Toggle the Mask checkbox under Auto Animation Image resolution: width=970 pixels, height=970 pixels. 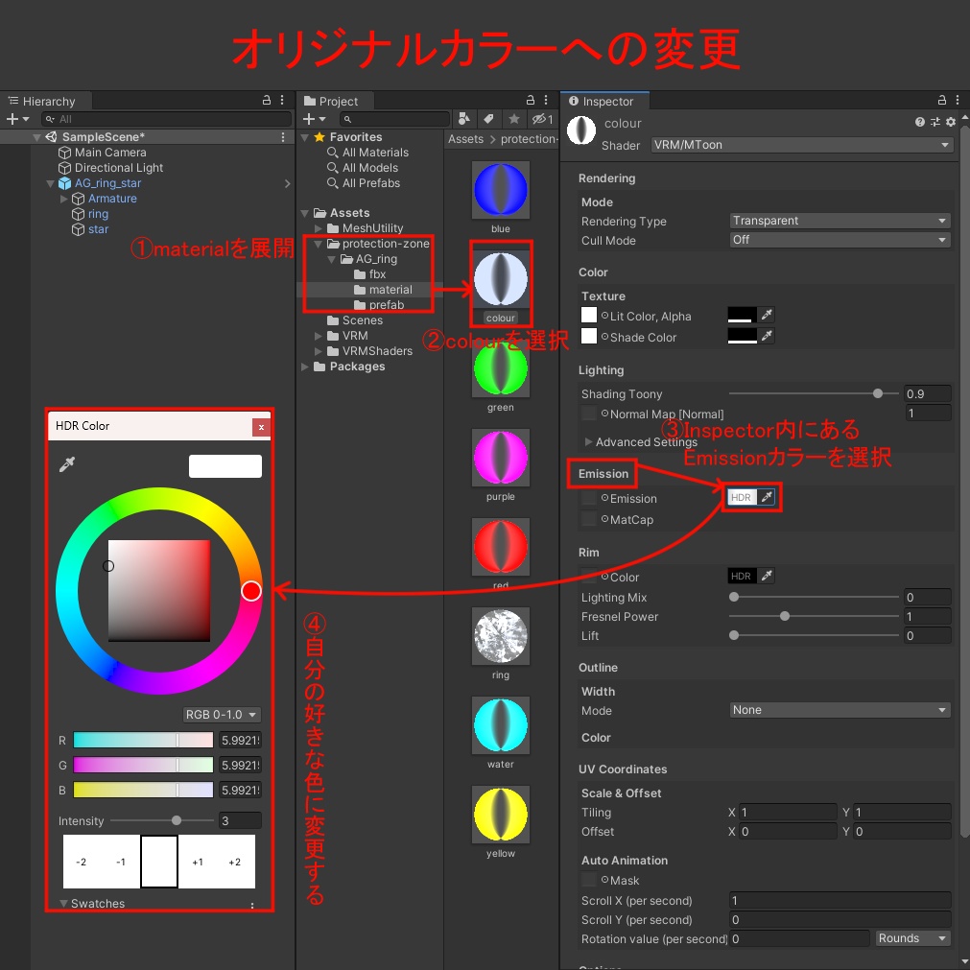pos(589,880)
